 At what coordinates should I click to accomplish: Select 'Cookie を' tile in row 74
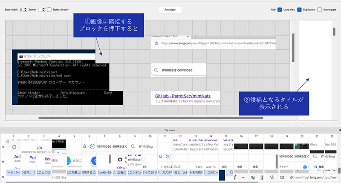[x=104, y=175]
